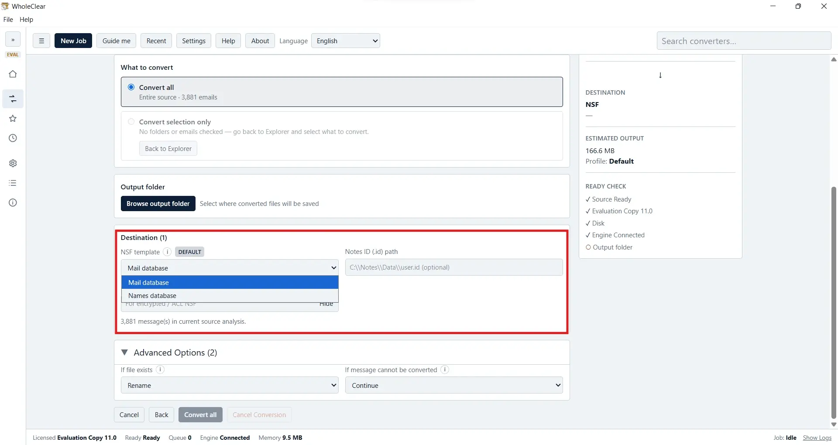
Task: Open the Home icon in the sidebar
Action: pyautogui.click(x=13, y=74)
